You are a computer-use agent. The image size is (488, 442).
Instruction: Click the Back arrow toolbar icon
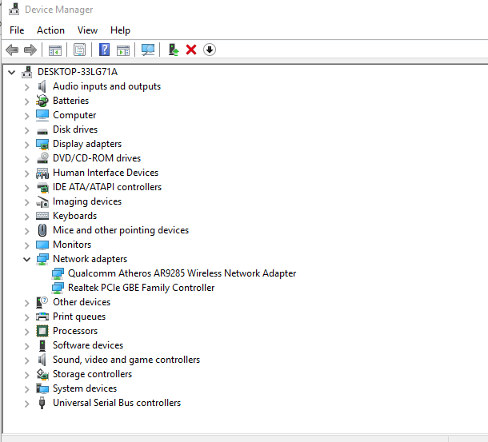pyautogui.click(x=12, y=50)
